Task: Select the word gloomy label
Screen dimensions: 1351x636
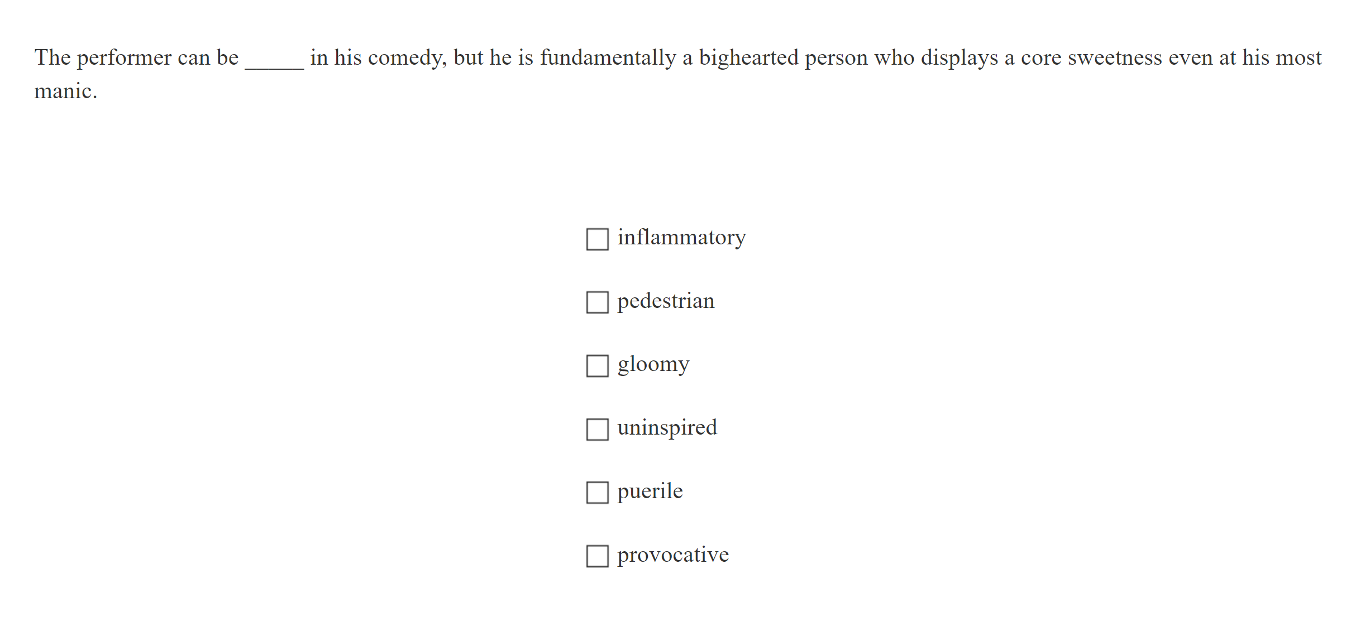Action: [x=653, y=364]
